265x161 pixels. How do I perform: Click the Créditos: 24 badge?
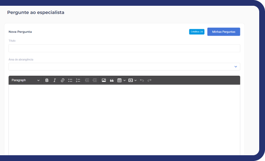pos(197,32)
